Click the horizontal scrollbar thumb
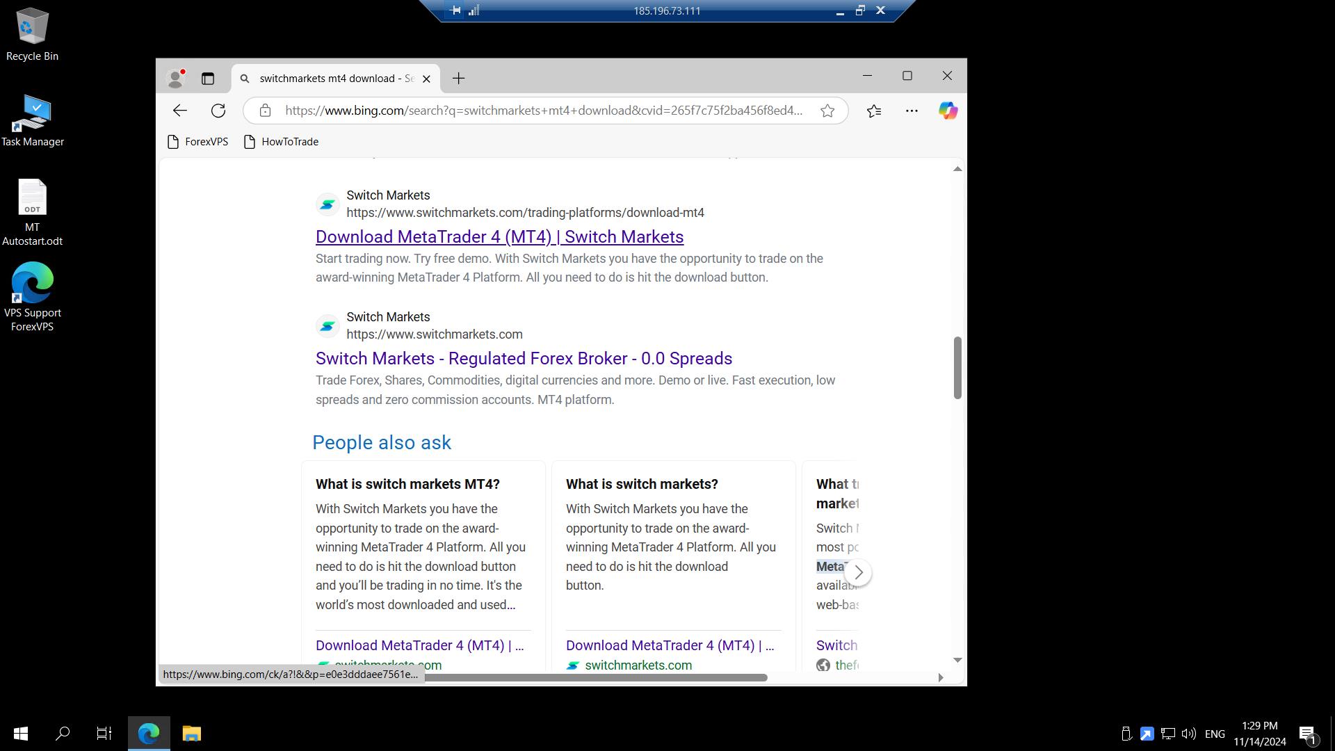 [596, 677]
